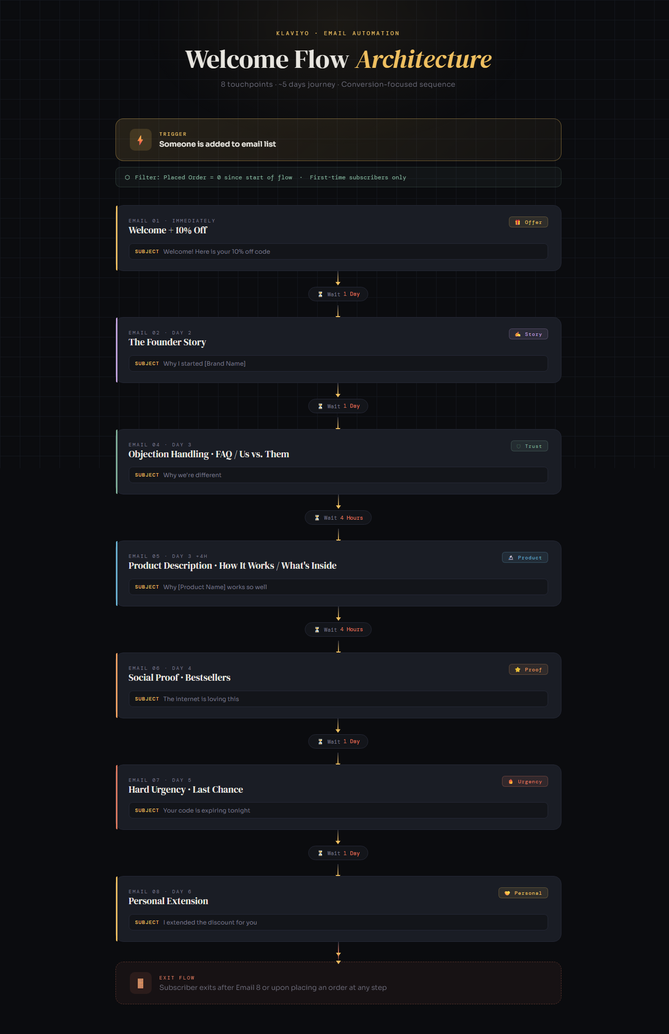
Task: Click subject field 'Welcome! Here is your 10% off code'
Action: click(x=338, y=251)
